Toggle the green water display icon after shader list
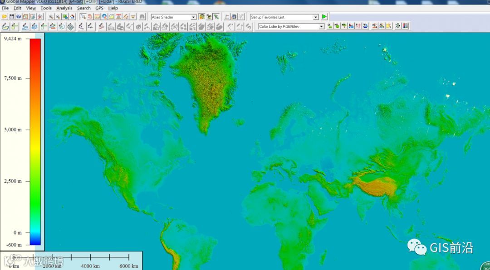This screenshot has width=490, height=270. [x=216, y=17]
